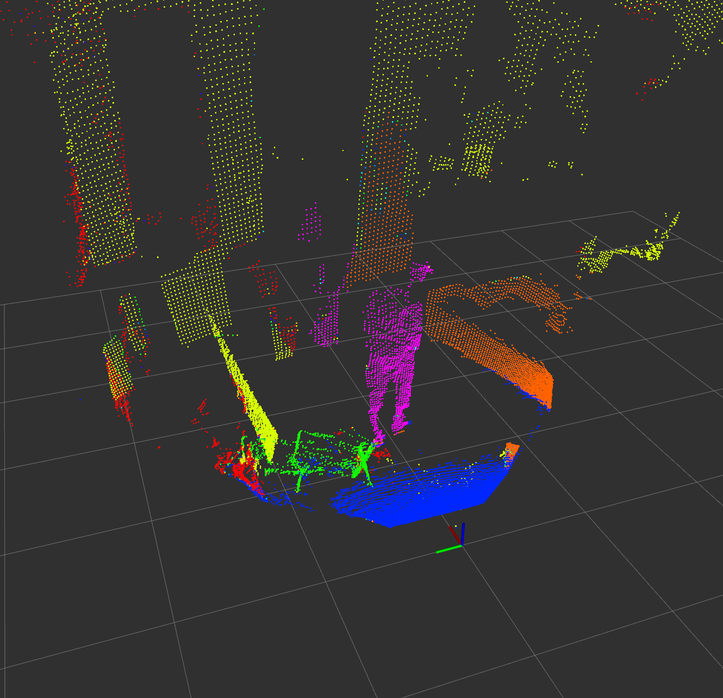
Task: Pick the bright yellow slanted strip of points
Action: [x=253, y=402]
